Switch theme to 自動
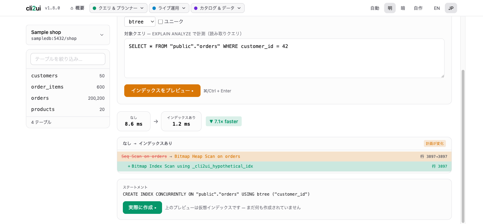Screen dimensions: 483x224 pos(375,8)
